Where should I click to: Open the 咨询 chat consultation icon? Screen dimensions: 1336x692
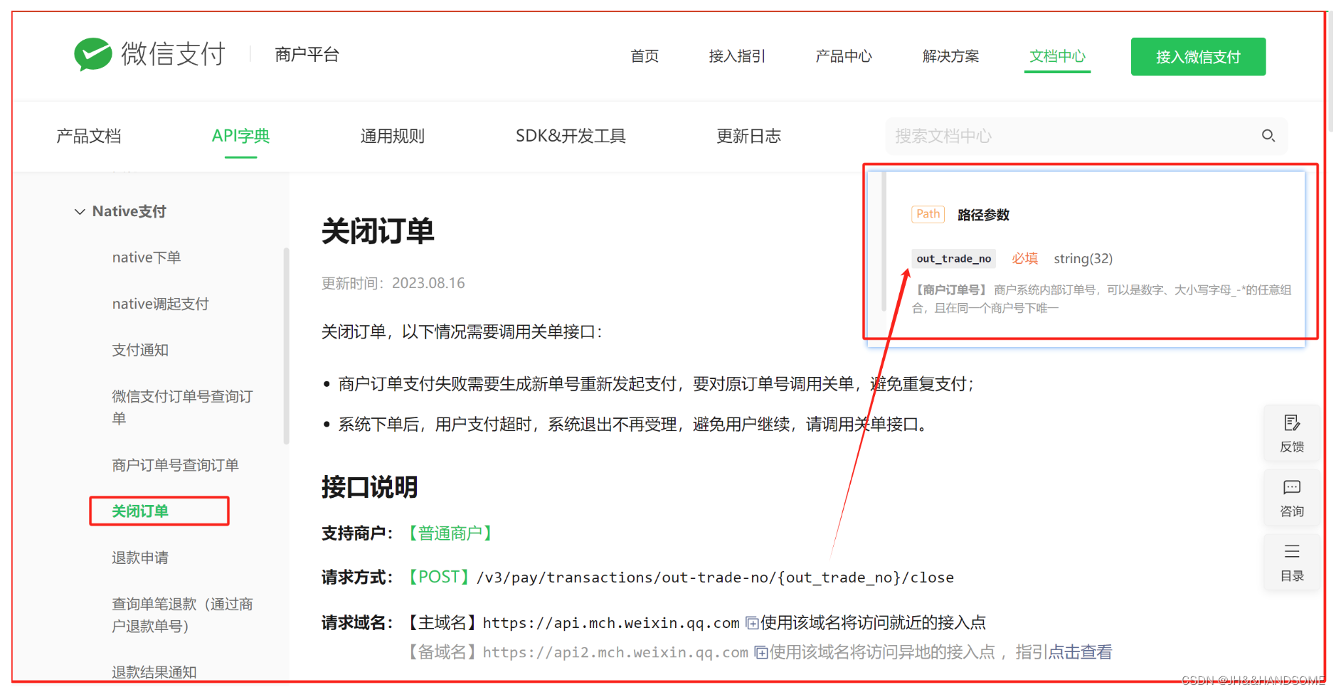pyautogui.click(x=1292, y=487)
